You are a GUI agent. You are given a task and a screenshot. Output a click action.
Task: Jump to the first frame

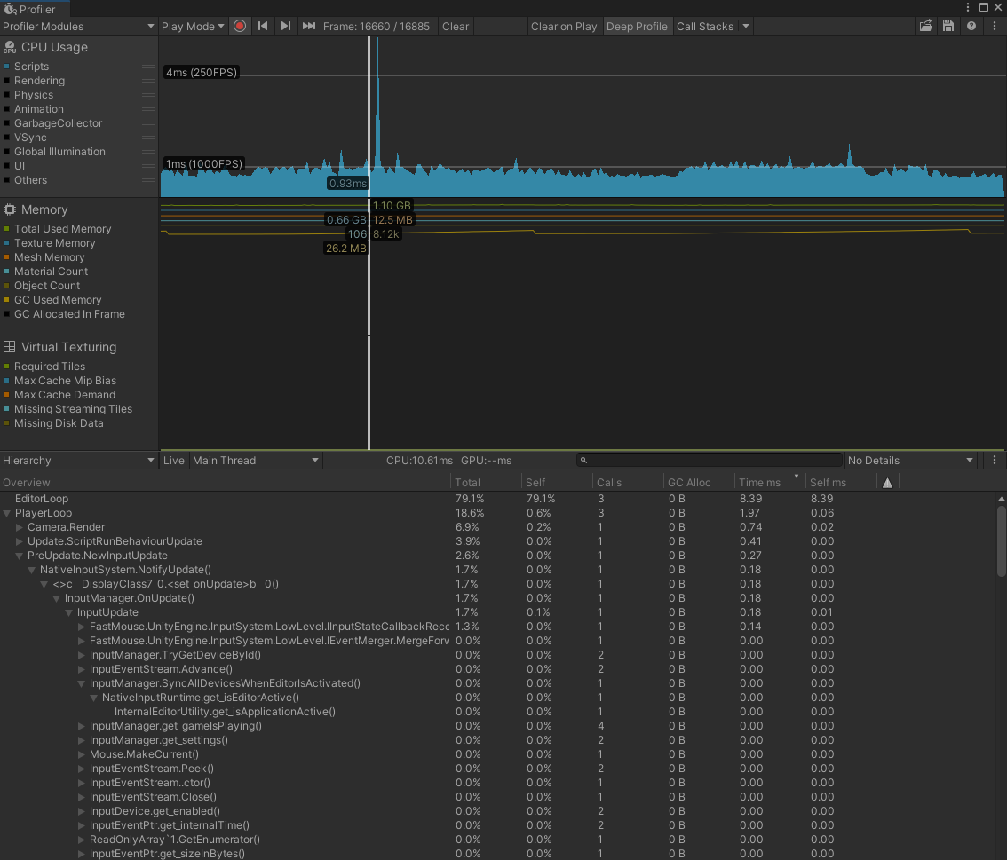tap(263, 26)
